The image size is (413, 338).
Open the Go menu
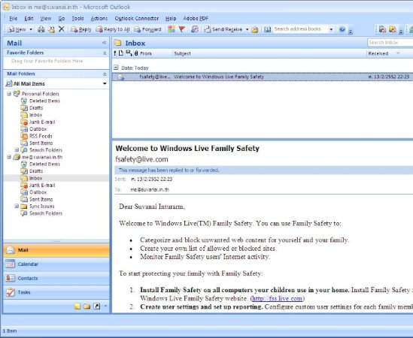(62, 19)
